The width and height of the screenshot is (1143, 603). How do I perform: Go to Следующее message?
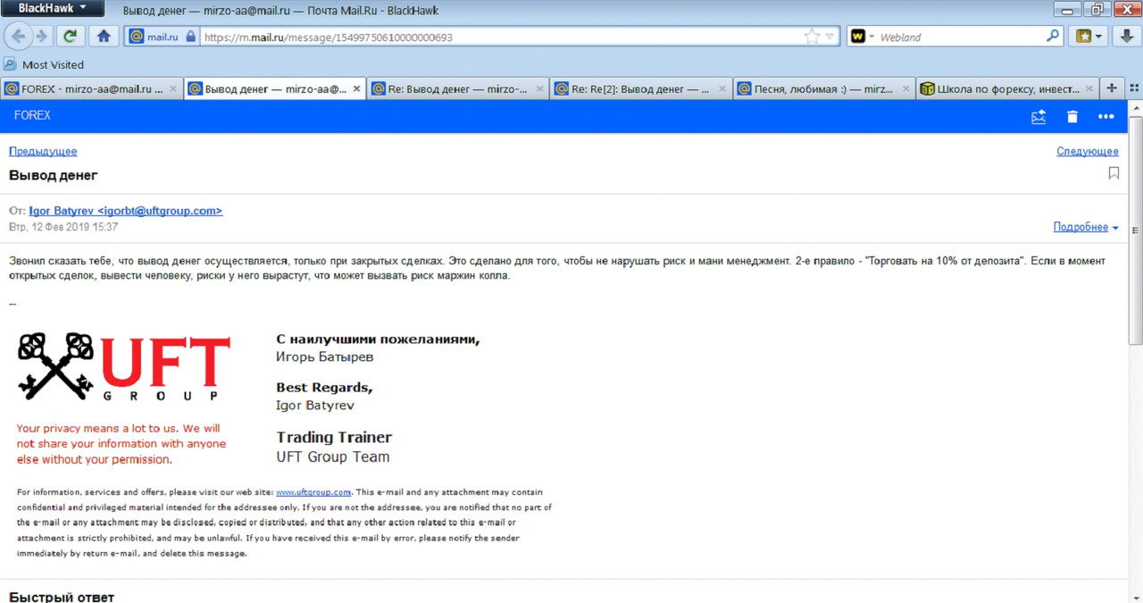coord(1088,151)
